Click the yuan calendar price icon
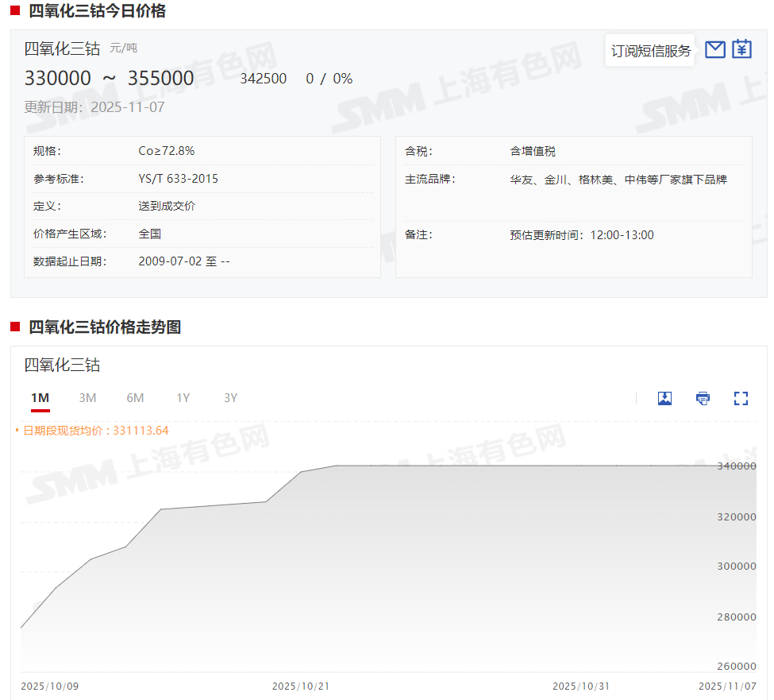Image resolution: width=774 pixels, height=700 pixels. [x=741, y=49]
